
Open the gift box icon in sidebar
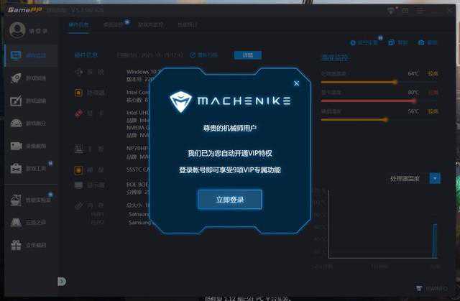coord(17,246)
